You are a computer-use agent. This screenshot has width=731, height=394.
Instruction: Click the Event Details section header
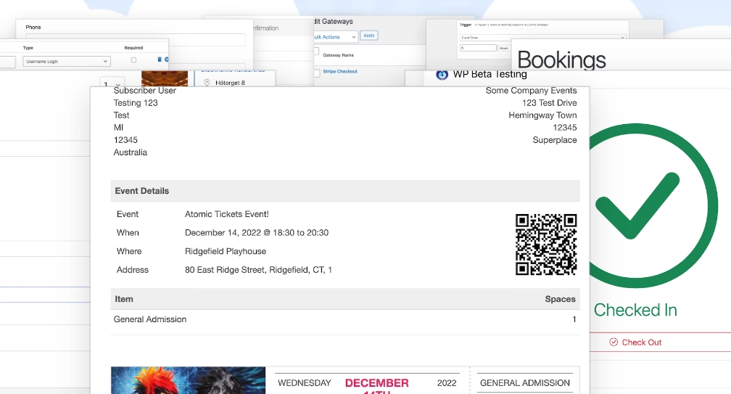[142, 191]
